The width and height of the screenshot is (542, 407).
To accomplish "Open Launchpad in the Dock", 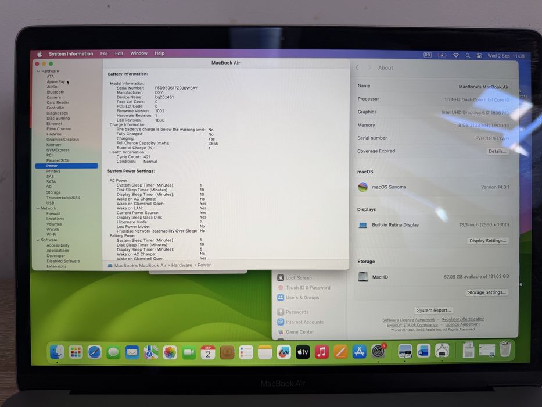I will (x=76, y=352).
